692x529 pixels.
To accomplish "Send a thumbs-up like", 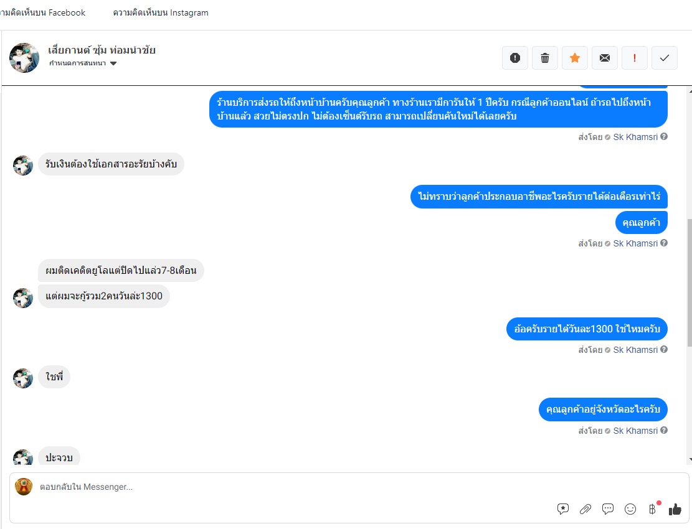I will [x=675, y=509].
